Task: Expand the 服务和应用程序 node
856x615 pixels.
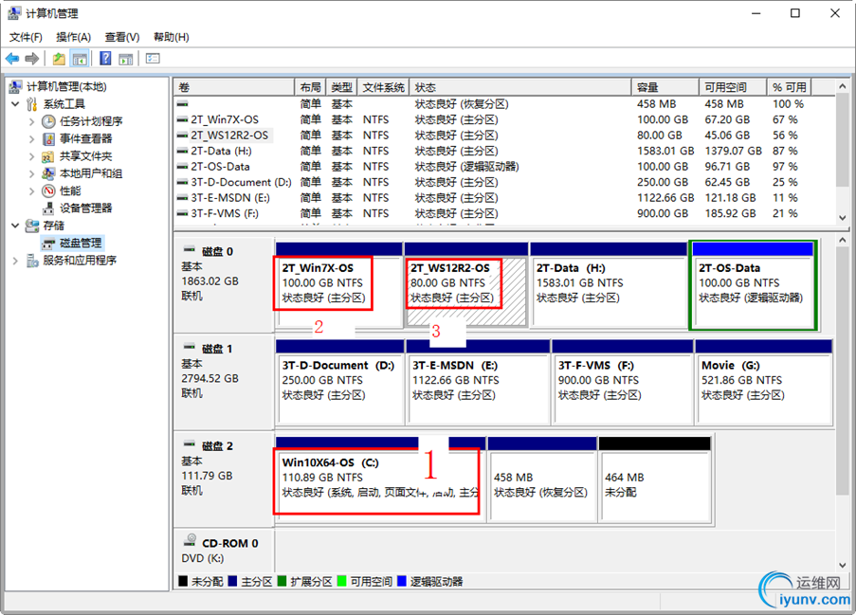Action: pos(15,261)
